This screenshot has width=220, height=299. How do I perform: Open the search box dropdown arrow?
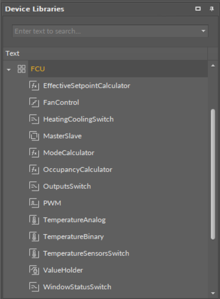[x=203, y=31]
